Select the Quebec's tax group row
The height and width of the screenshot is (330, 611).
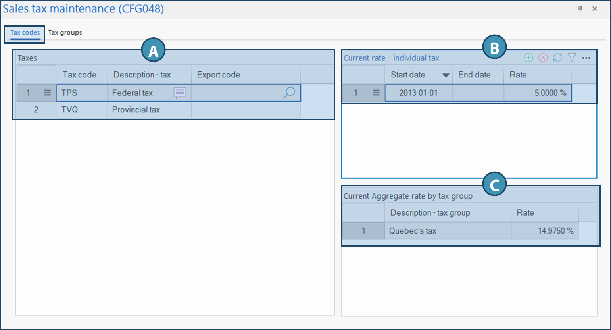pos(447,231)
